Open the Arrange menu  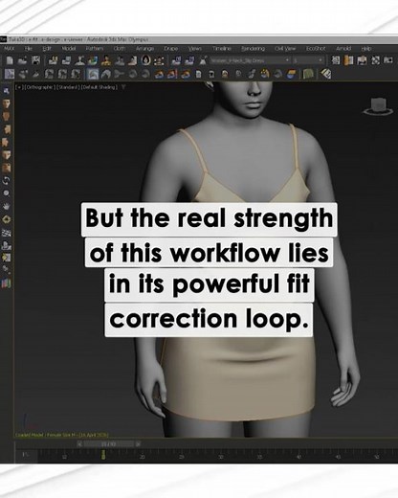(x=144, y=49)
